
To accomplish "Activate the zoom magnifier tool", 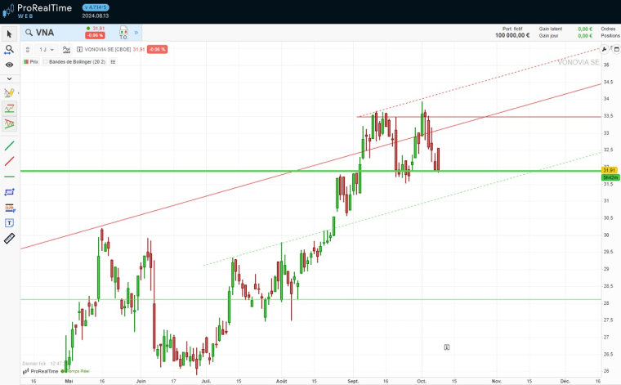I will pos(9,49).
